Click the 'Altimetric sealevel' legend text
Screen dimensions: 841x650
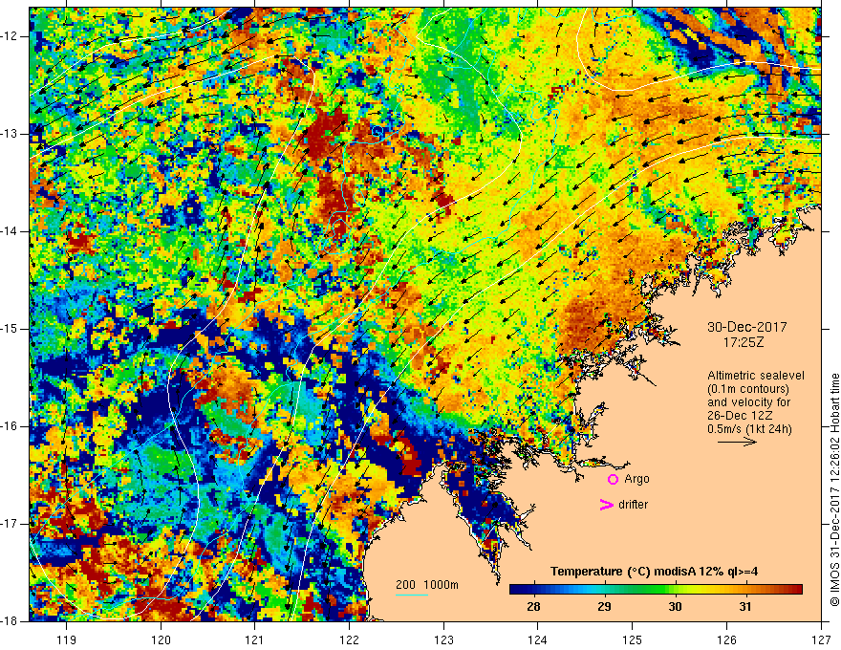[x=756, y=376]
